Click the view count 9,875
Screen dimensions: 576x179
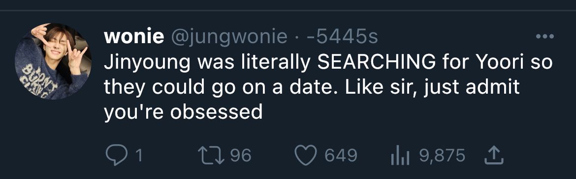pyautogui.click(x=442, y=155)
